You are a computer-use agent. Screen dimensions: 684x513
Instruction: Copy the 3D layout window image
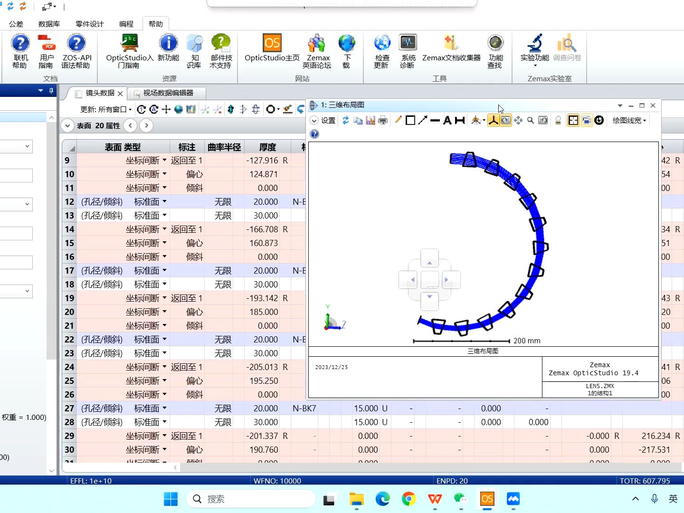tap(358, 121)
